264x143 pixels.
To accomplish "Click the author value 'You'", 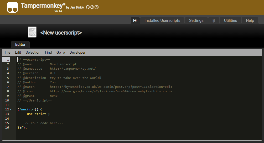I will (53, 82).
